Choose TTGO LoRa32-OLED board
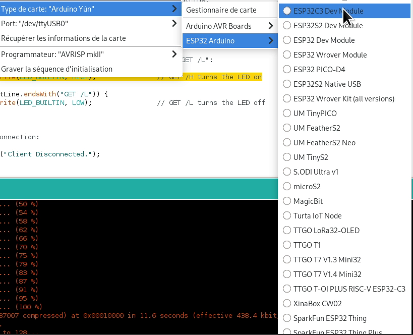This screenshot has width=413, height=335. click(344, 231)
